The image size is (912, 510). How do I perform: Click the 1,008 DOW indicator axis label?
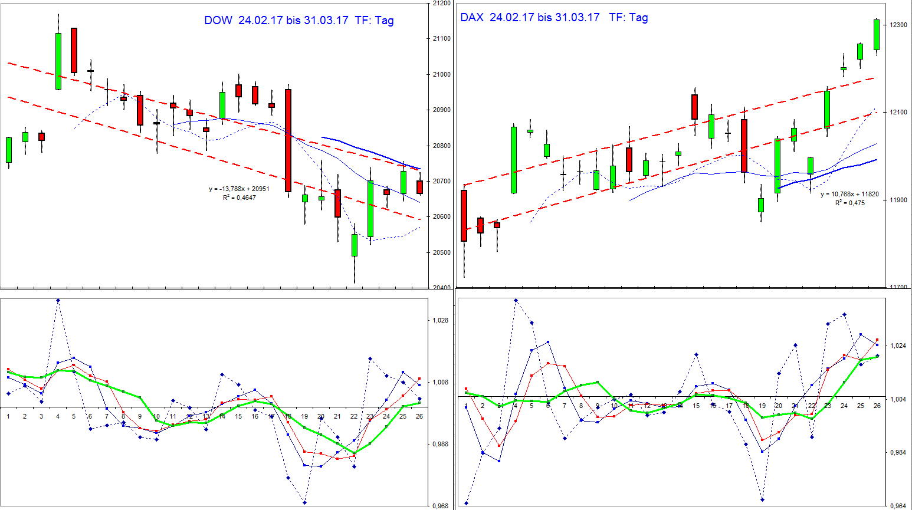[440, 383]
